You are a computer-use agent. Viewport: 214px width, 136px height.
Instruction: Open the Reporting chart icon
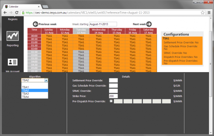tap(12, 36)
